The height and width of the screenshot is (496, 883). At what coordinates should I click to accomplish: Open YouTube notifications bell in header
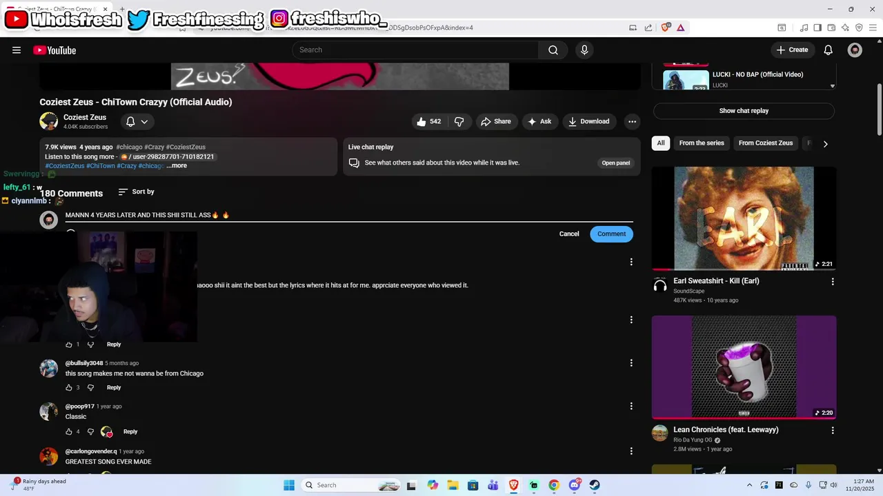point(829,50)
